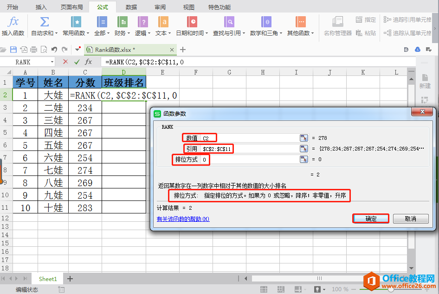Close the 函数参数 dialog with X
The width and height of the screenshot is (439, 294).
(x=422, y=112)
